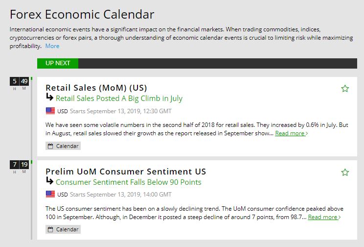Click the calendar icon under Retail Sales
The image size is (364, 247).
click(51, 146)
